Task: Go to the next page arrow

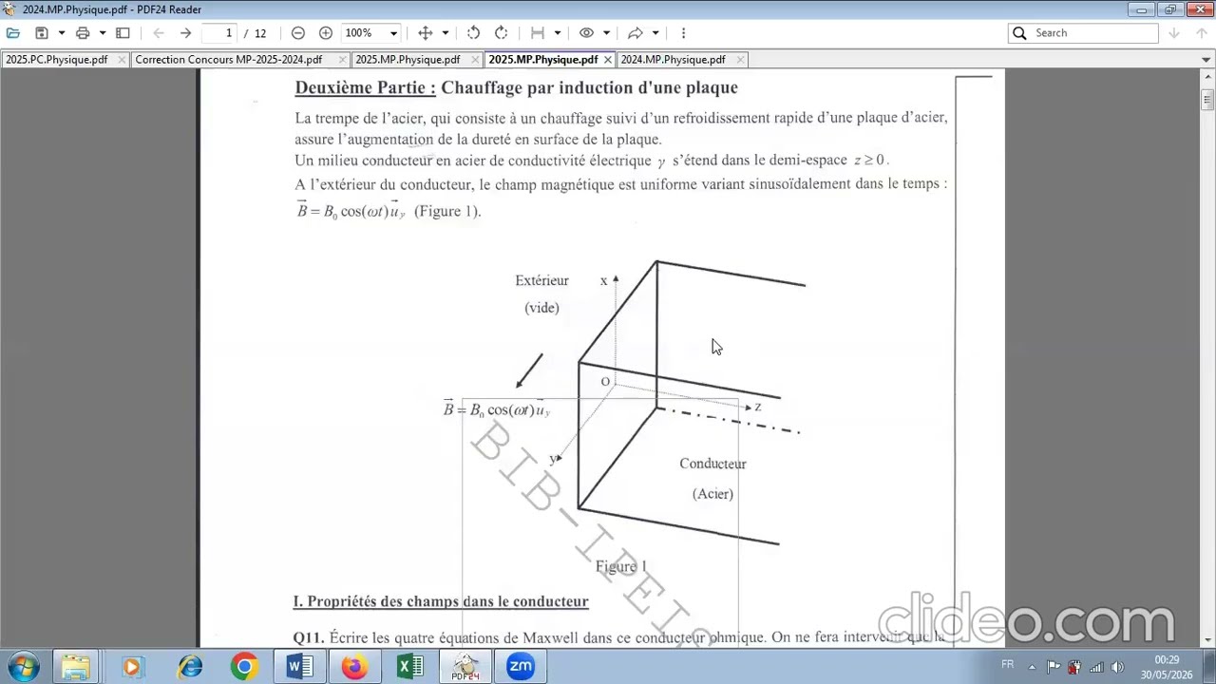Action: 186,33
